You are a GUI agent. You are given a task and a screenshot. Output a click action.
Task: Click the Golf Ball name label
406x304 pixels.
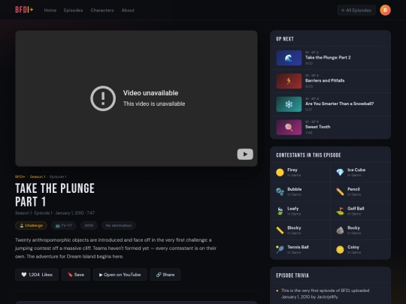pos(356,209)
